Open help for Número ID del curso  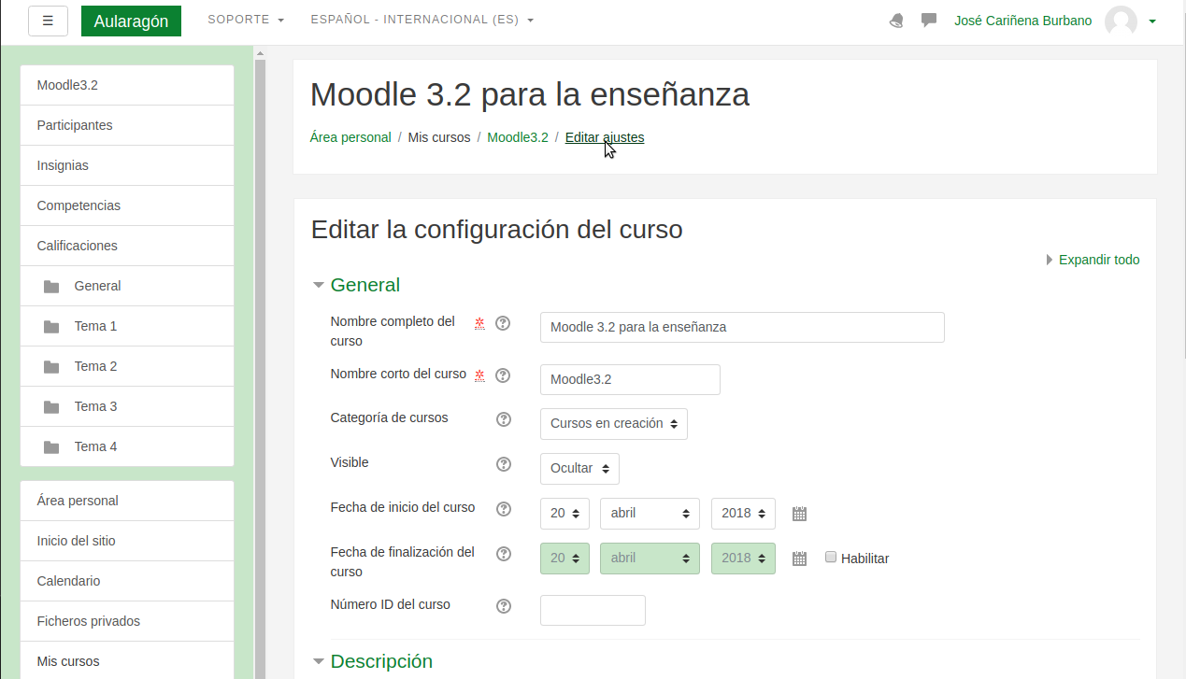[x=504, y=606]
